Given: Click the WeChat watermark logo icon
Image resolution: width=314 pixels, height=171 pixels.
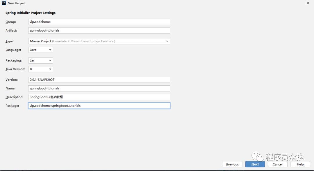Looking at the screenshot, I should pyautogui.click(x=258, y=156).
